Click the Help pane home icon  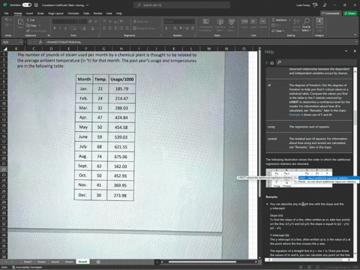tap(272, 62)
